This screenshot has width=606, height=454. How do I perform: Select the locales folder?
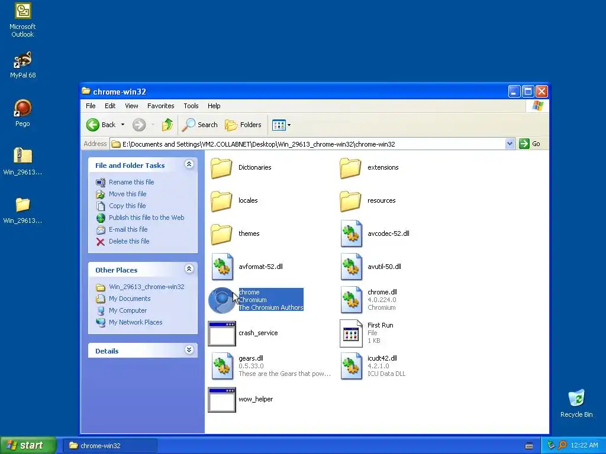[x=234, y=201]
